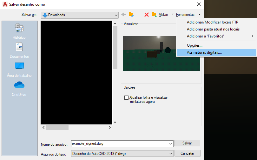The height and width of the screenshot is (160, 257).
Task: Open the Arquivos do tipo dropdown
Action: pyautogui.click(x=171, y=153)
